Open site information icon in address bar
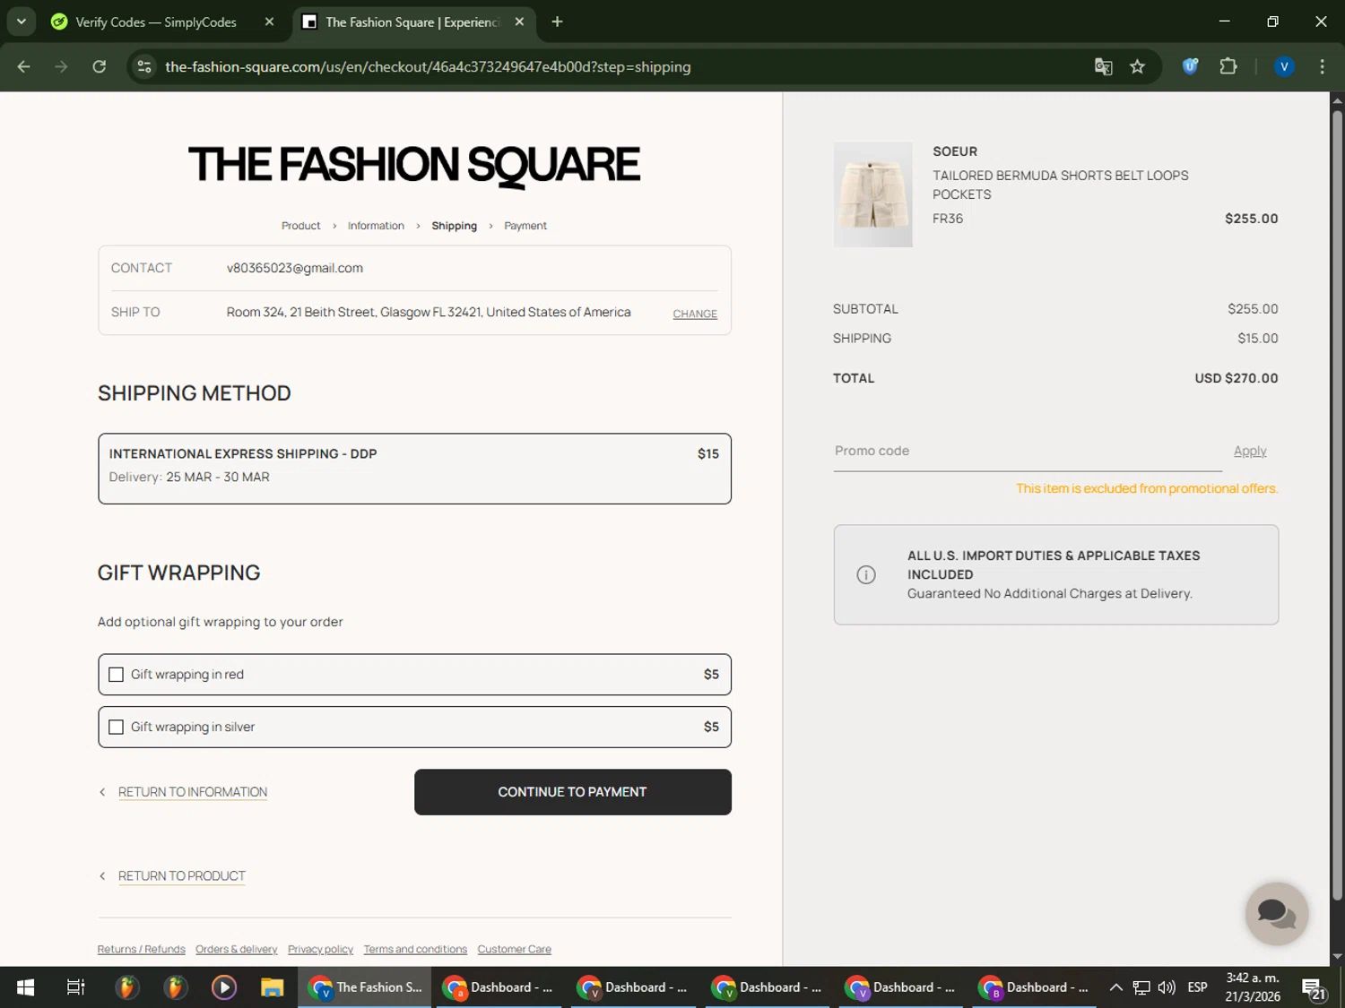 tap(144, 66)
